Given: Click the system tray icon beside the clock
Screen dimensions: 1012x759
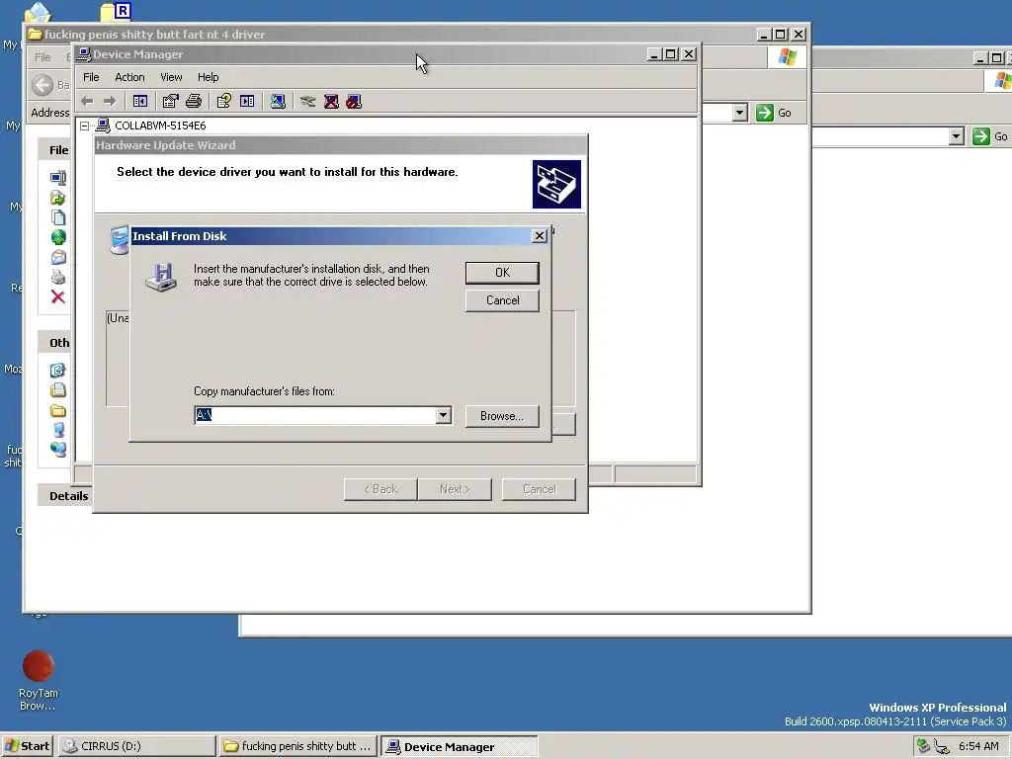Looking at the screenshot, I should (x=942, y=747).
